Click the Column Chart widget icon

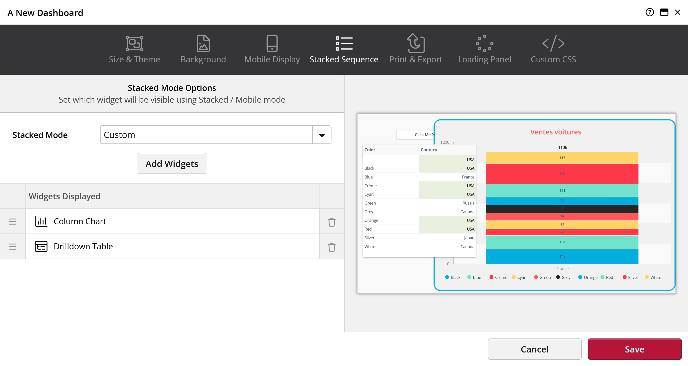(x=41, y=221)
